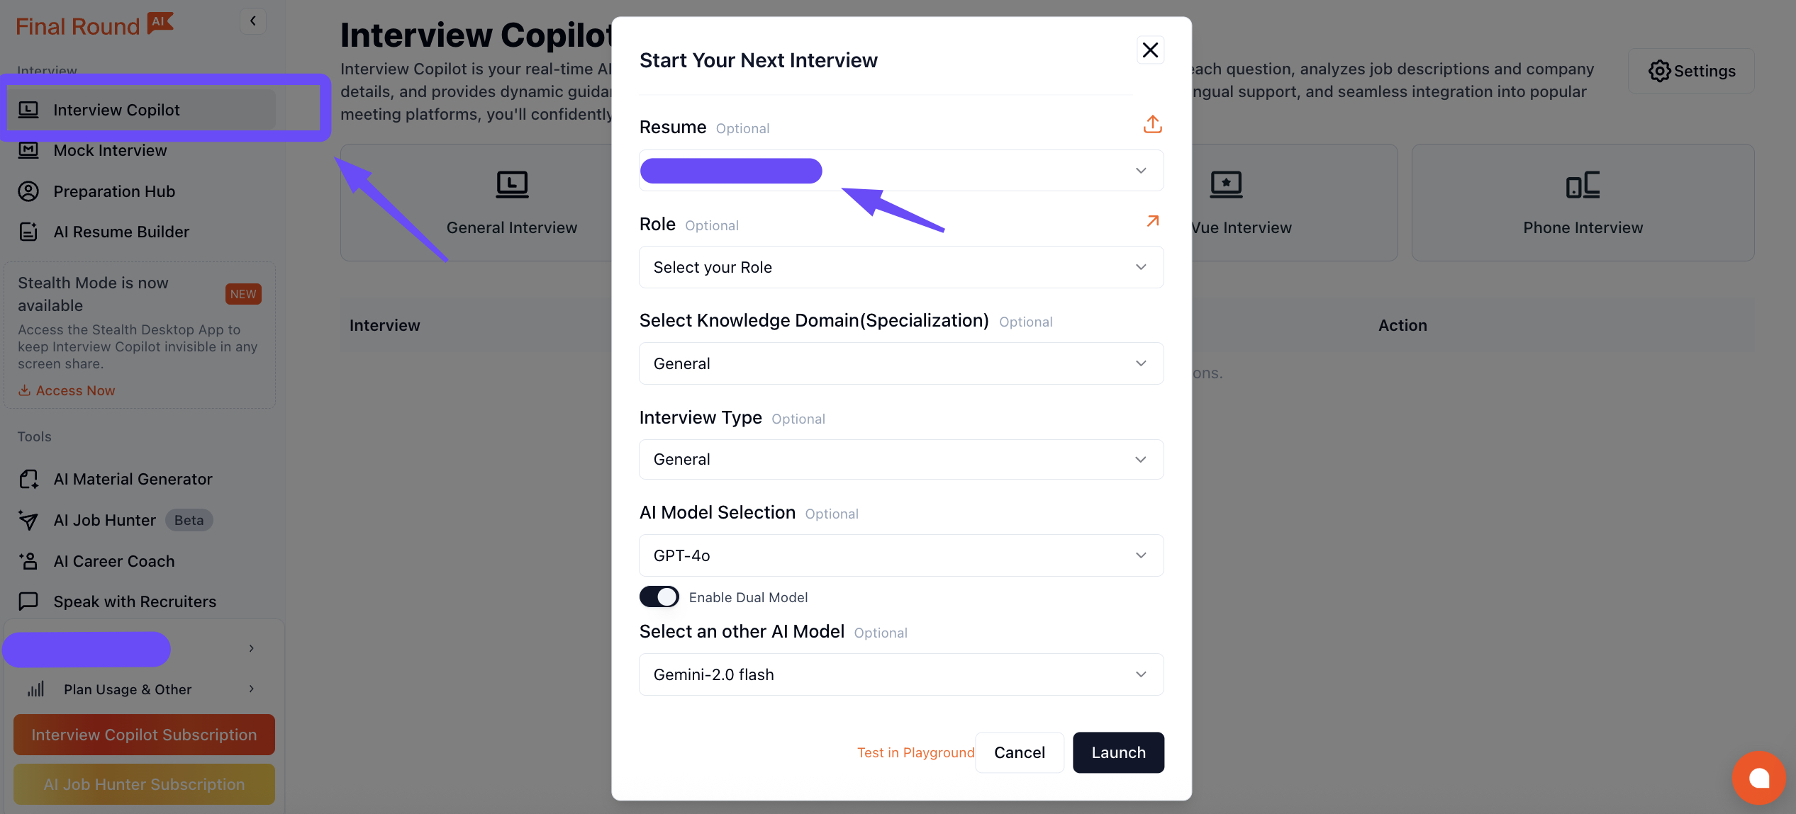Close the Start Your Next Interview dialog
Screen dimensions: 1796x814
pos(1150,50)
